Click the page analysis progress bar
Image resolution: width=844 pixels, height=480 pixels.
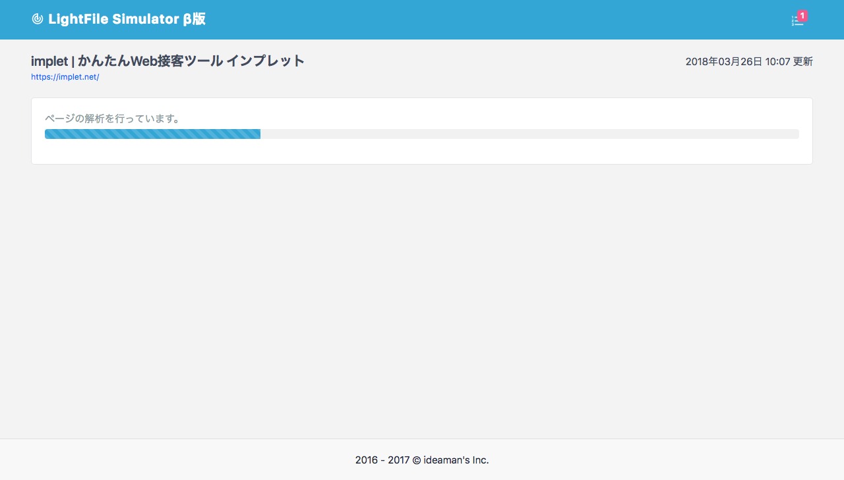(422, 134)
